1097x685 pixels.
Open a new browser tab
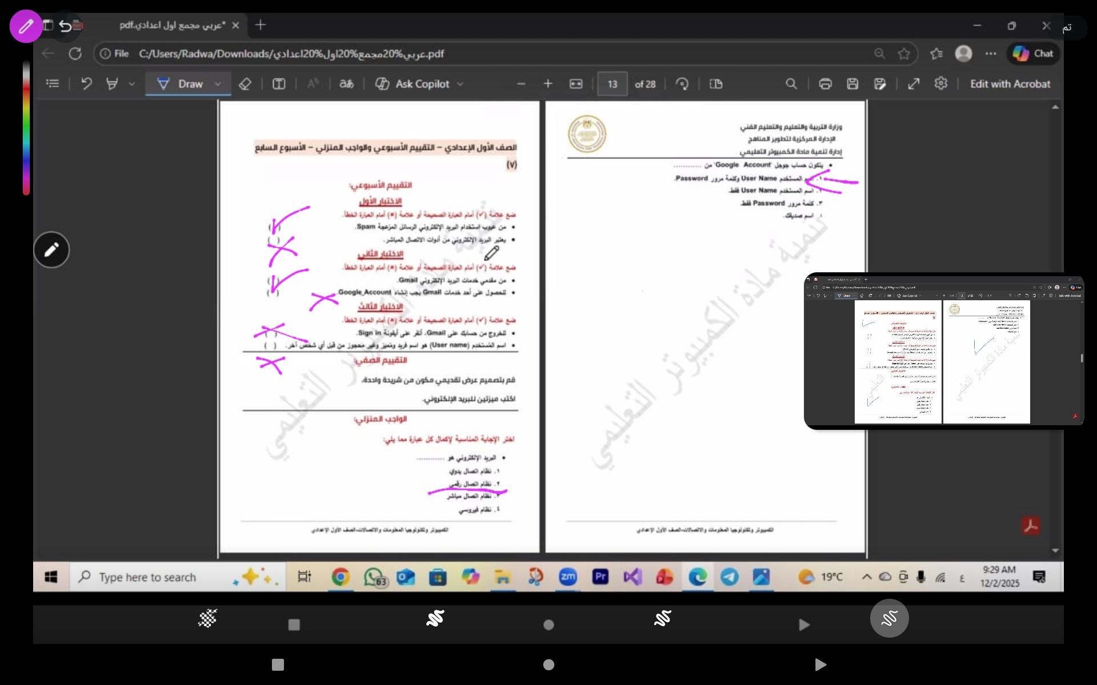coord(261,25)
